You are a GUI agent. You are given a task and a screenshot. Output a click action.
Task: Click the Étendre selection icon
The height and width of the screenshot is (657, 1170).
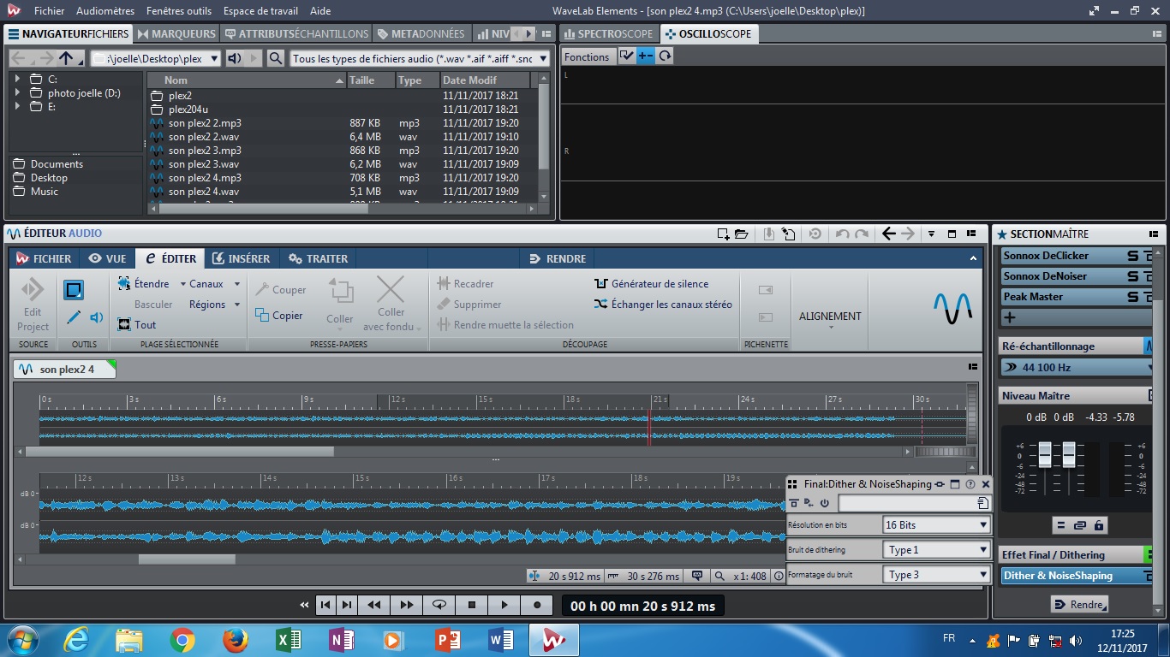pyautogui.click(x=124, y=283)
